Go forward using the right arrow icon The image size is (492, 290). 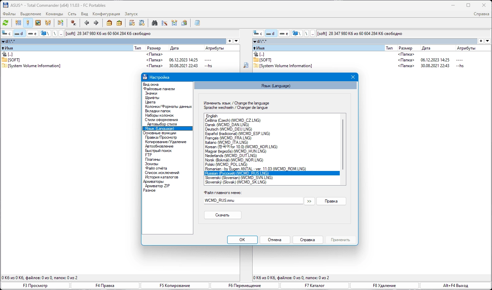(96, 23)
